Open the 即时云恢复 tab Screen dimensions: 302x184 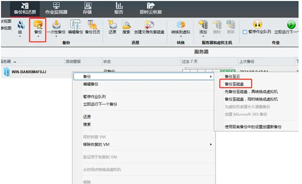tap(151, 8)
